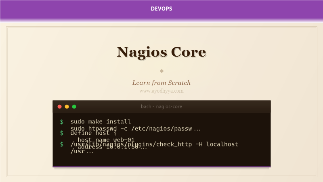323x182 pixels.
Task: Click the check_http -H localhost command
Action: (x=154, y=144)
